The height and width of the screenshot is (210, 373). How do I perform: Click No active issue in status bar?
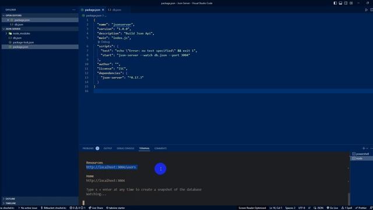tap(27, 208)
